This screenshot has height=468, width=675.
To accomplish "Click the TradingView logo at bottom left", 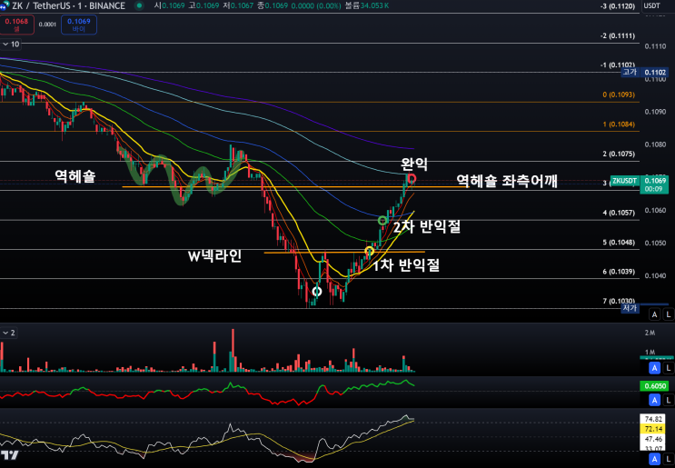I will (x=9, y=455).
